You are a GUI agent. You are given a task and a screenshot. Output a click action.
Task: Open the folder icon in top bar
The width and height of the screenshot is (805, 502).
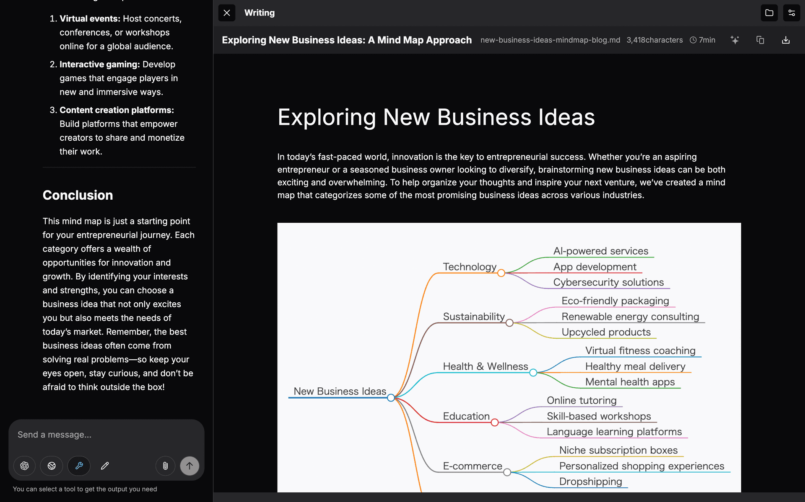(769, 13)
